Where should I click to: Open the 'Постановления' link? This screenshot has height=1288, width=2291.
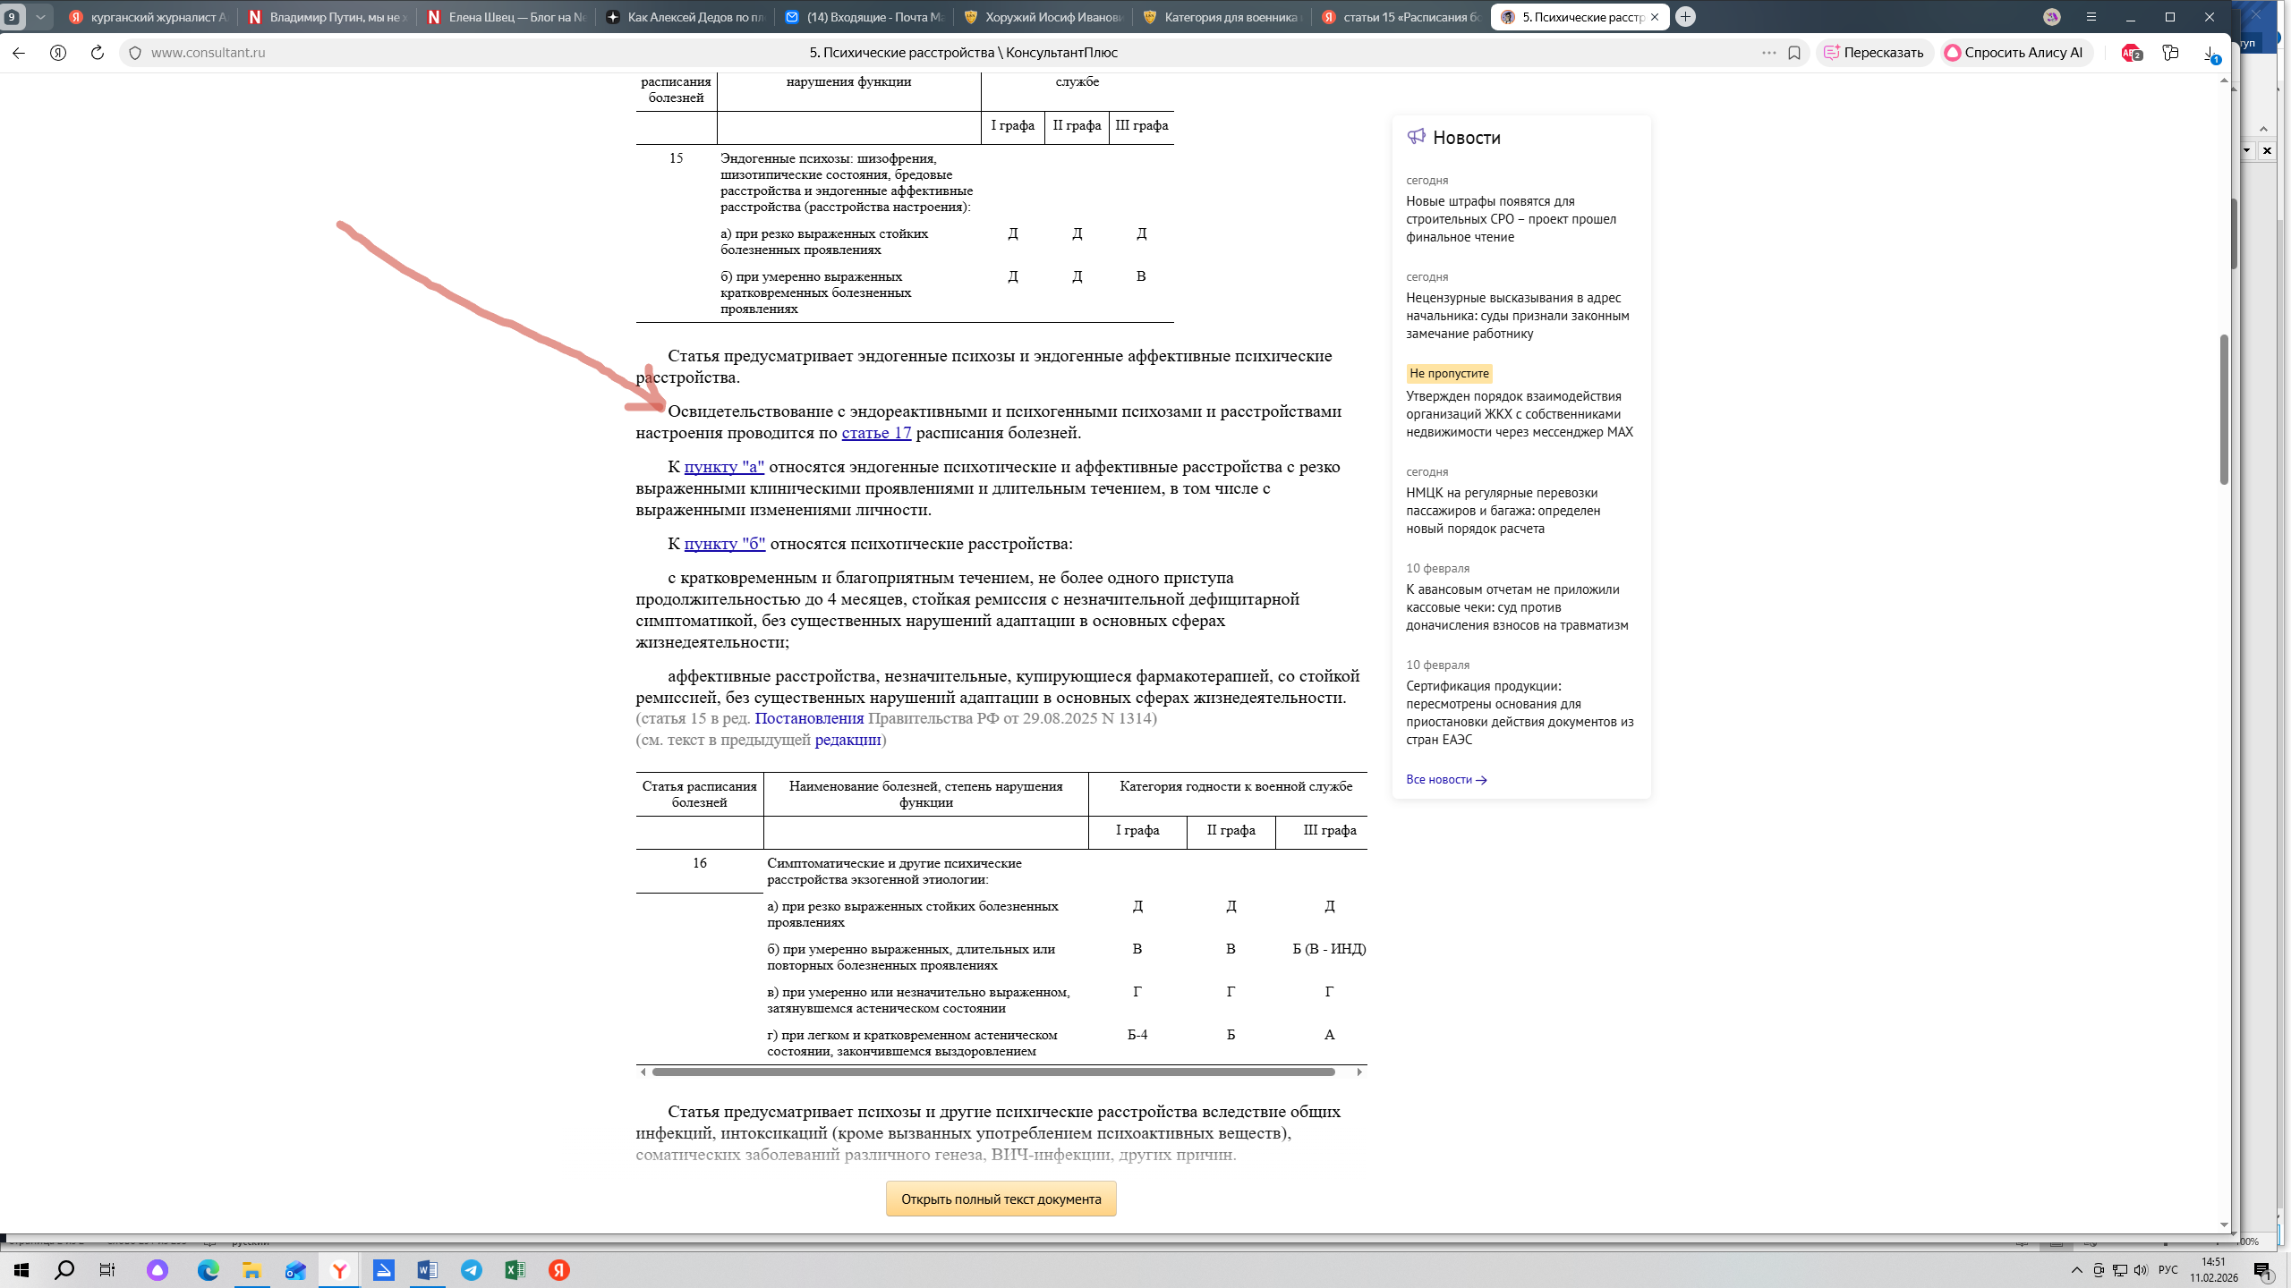click(809, 718)
